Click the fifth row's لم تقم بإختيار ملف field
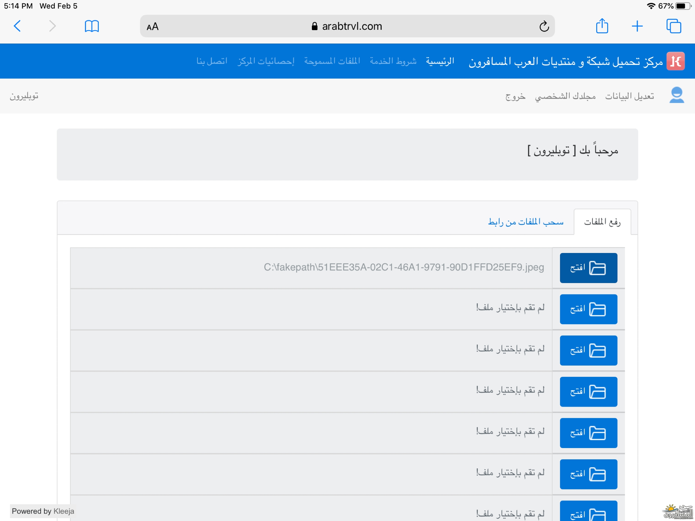This screenshot has width=695, height=521. [311, 433]
